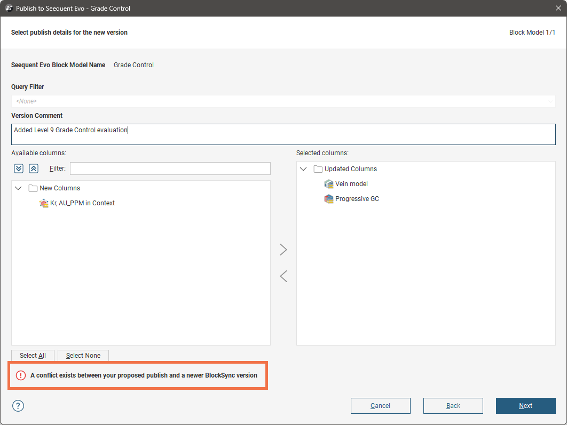Select Kr, AU_PPM in Context column
The width and height of the screenshot is (567, 425).
[82, 203]
